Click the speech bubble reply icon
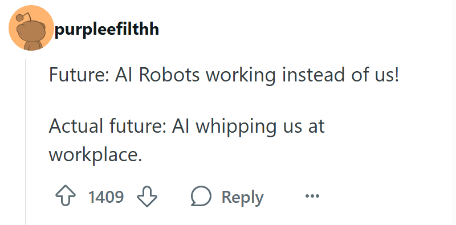The image size is (456, 225). (x=201, y=196)
